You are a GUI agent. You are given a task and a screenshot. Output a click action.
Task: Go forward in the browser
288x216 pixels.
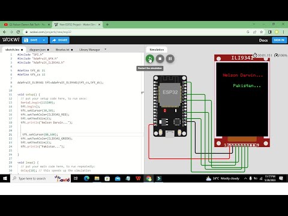click(11, 32)
